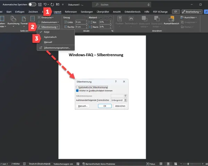This screenshot has width=208, height=166.
Task: Select Keine in hyphenation menu
Action: (56, 32)
